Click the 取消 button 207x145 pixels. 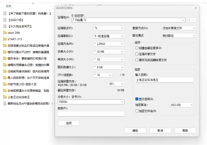tap(160, 131)
